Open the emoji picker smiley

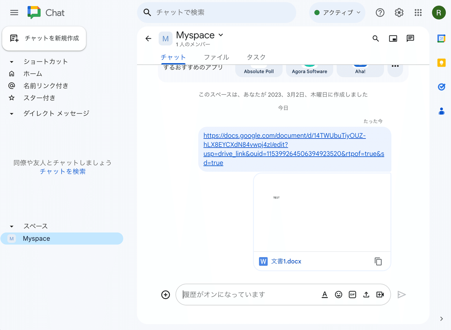(x=339, y=295)
